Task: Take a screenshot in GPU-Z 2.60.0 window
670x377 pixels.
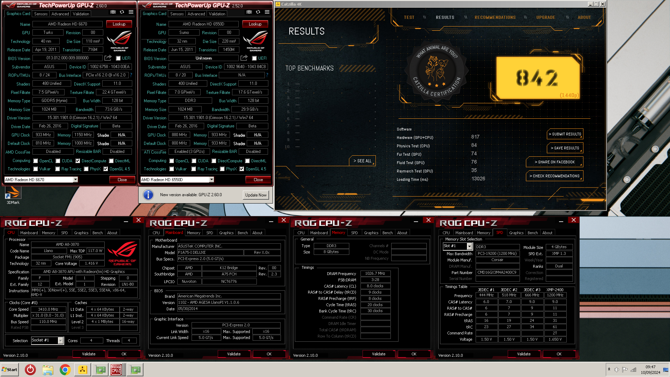Action: [x=113, y=12]
